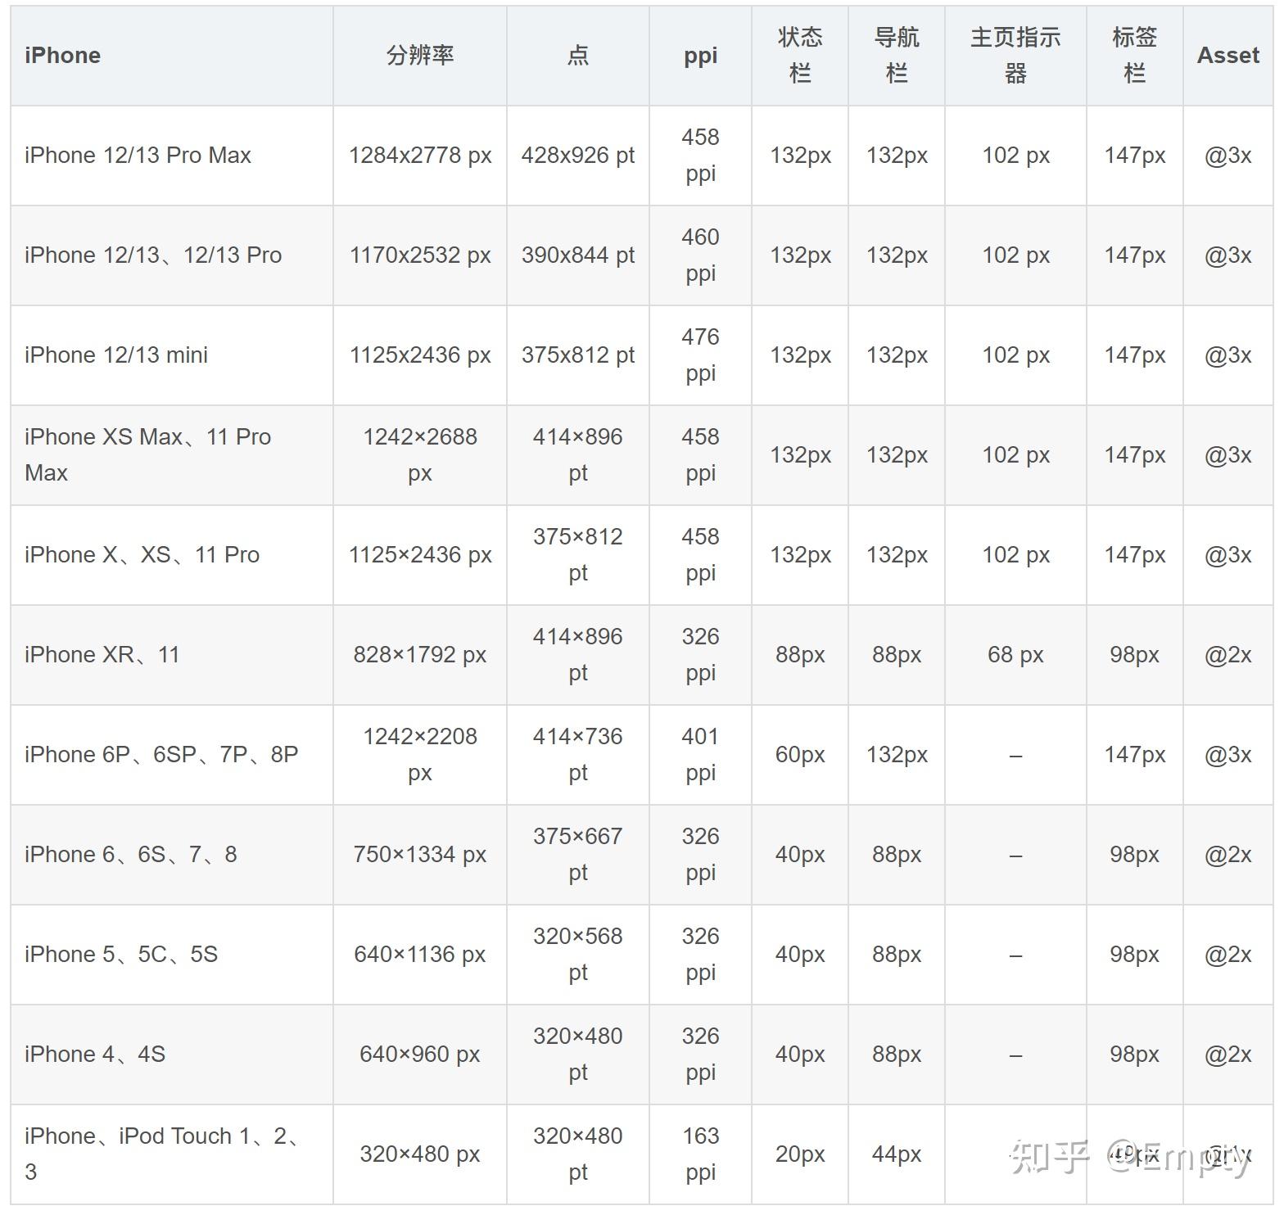Select 414×896 pt in XS Max row
This screenshot has width=1284, height=1215.
[x=578, y=455]
